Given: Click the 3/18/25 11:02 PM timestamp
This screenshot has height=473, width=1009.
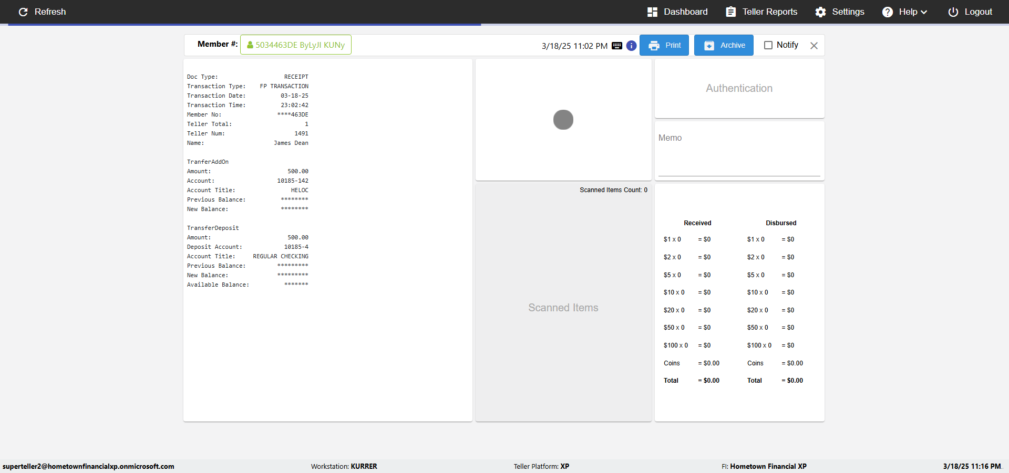Looking at the screenshot, I should point(574,46).
